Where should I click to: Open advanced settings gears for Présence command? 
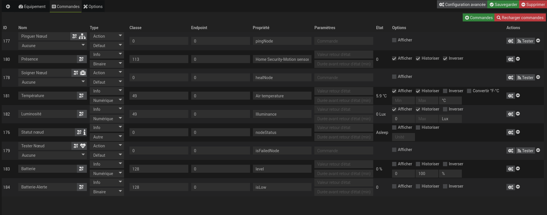click(x=510, y=59)
